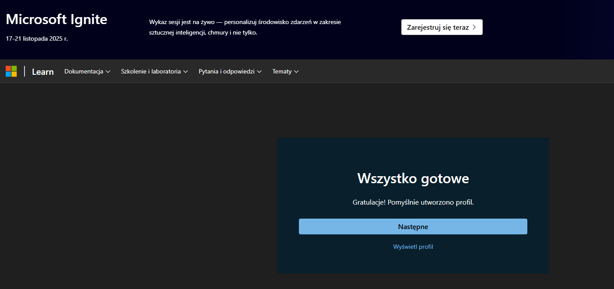Expand the Dokumentacja menu

pos(87,71)
